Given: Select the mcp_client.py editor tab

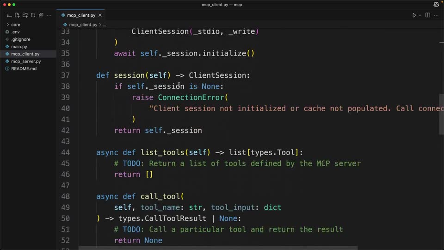Looking at the screenshot, I should click(81, 15).
